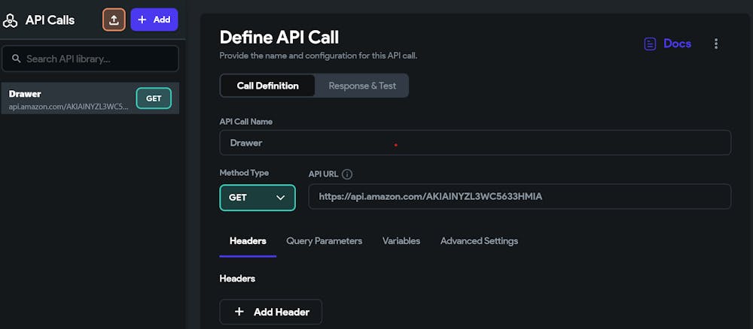
Task: Click the API URL info icon
Action: point(347,174)
